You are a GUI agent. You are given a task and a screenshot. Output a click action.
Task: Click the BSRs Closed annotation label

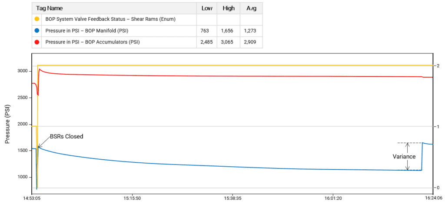click(x=67, y=136)
